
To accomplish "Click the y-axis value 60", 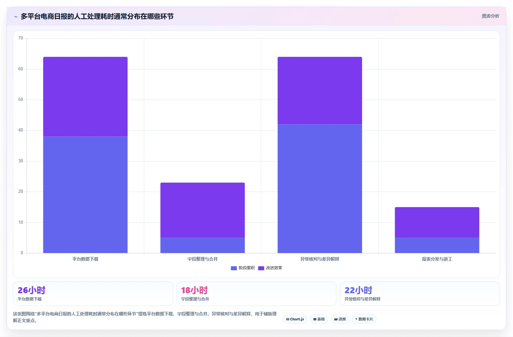I will click(21, 69).
